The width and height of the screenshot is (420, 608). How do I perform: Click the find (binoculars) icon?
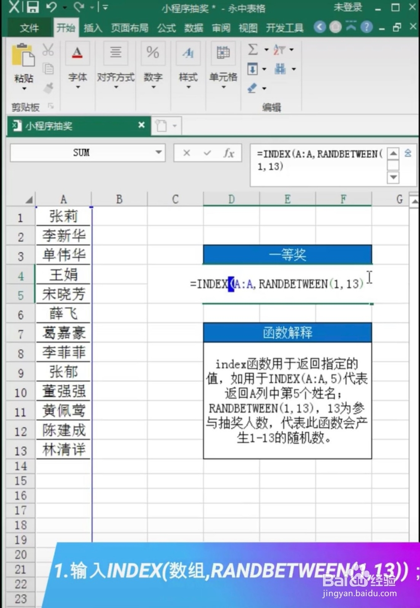click(280, 68)
